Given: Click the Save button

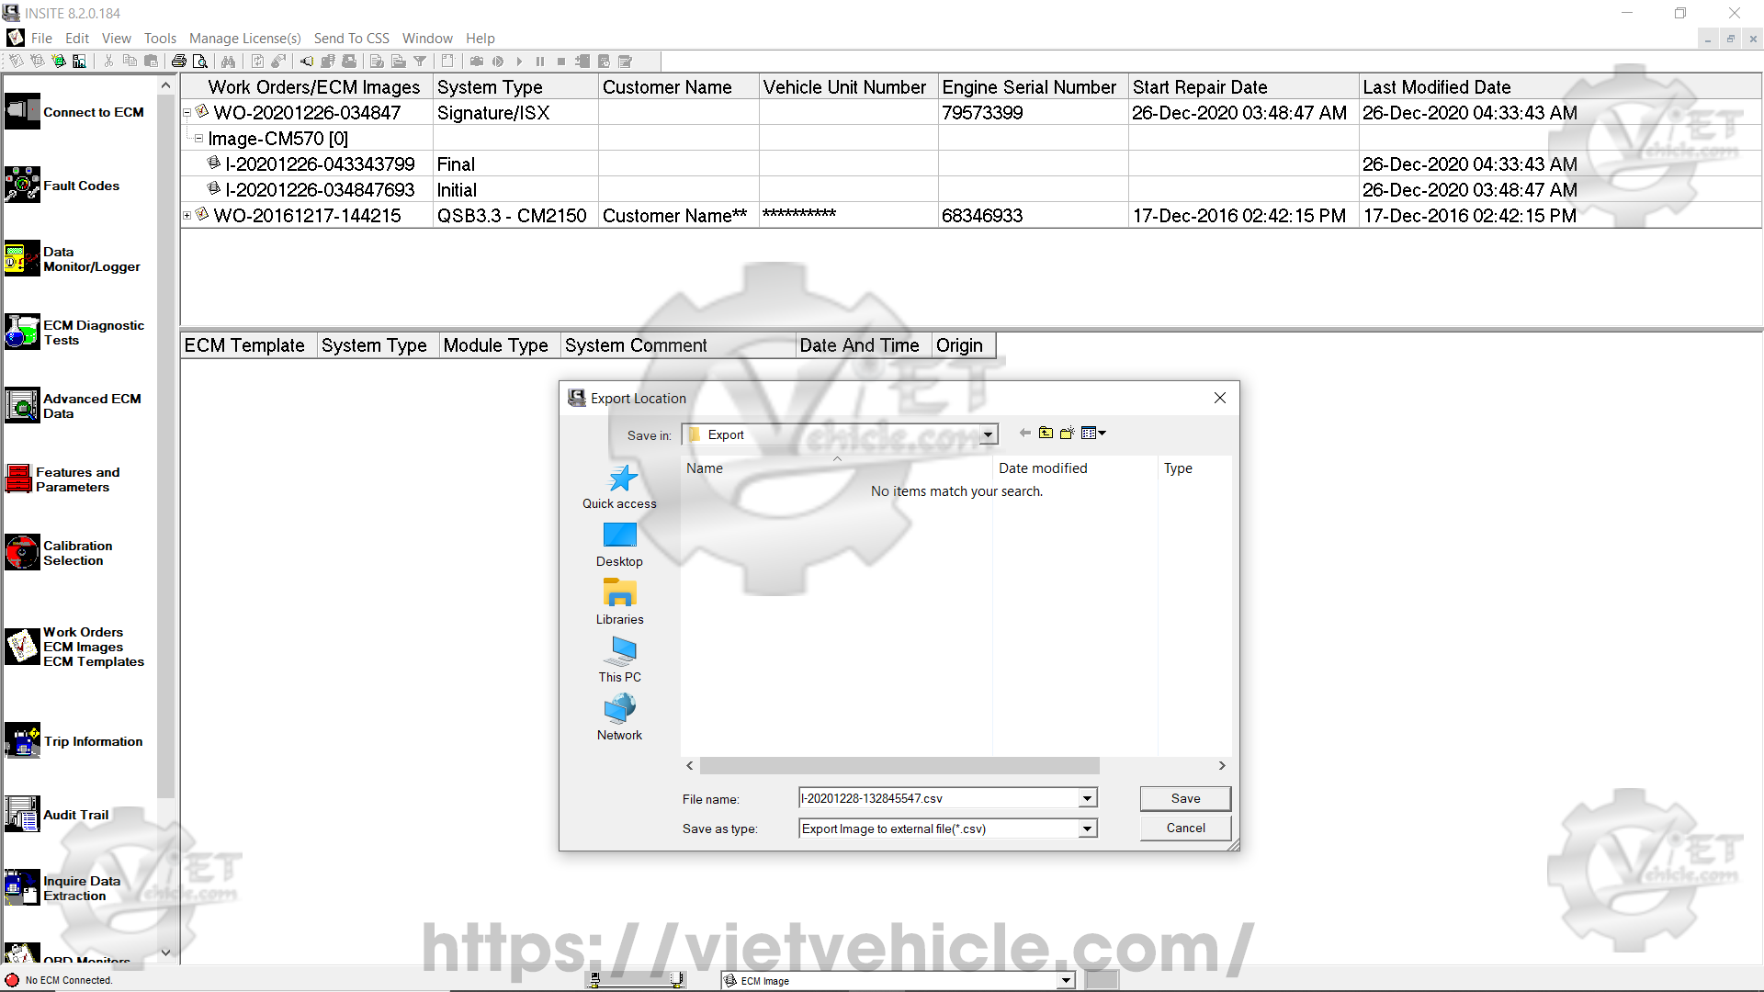Looking at the screenshot, I should tap(1184, 798).
